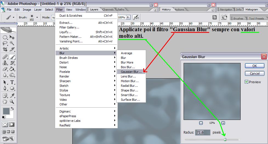Select the Eyedropper tool

[x=12, y=96]
